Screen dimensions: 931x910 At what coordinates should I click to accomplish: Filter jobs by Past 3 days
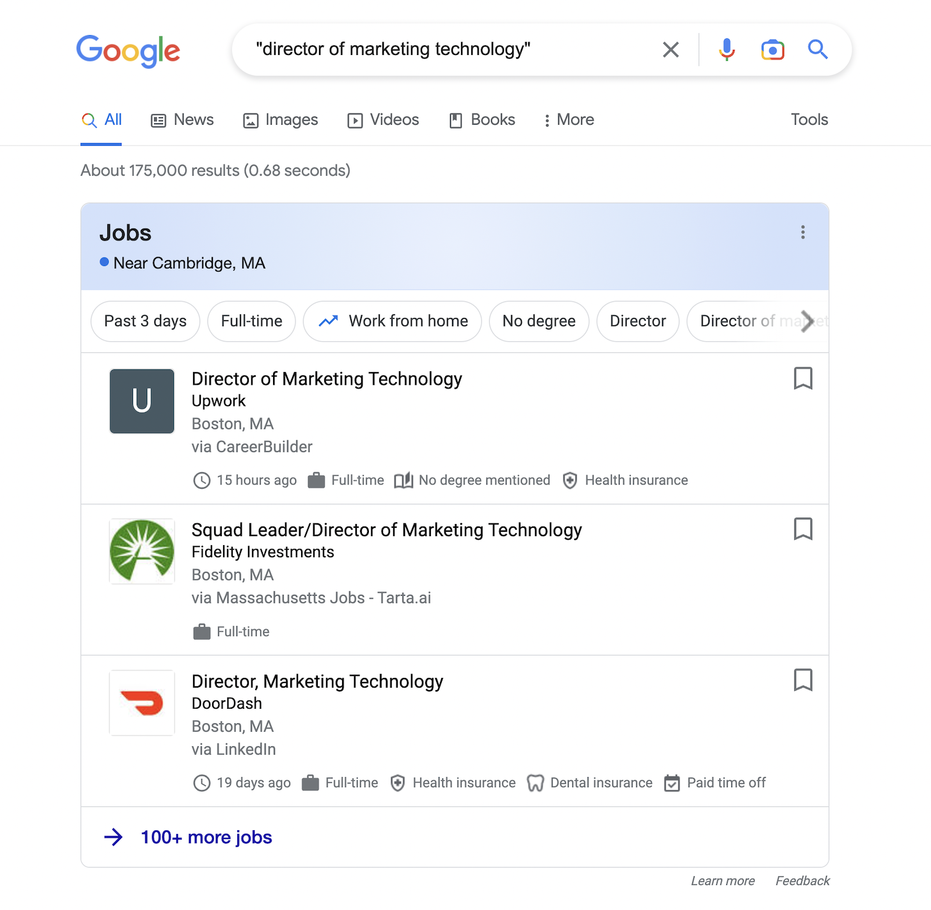pyautogui.click(x=145, y=321)
